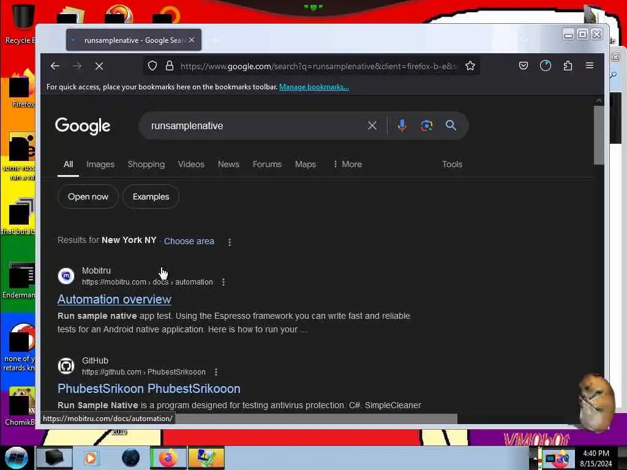
Task: Bookmark this page with the star icon
Action: coord(470,66)
